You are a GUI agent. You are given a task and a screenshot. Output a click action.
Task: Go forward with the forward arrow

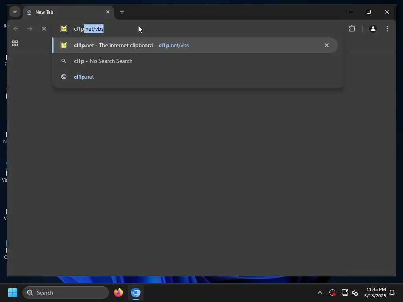30,29
